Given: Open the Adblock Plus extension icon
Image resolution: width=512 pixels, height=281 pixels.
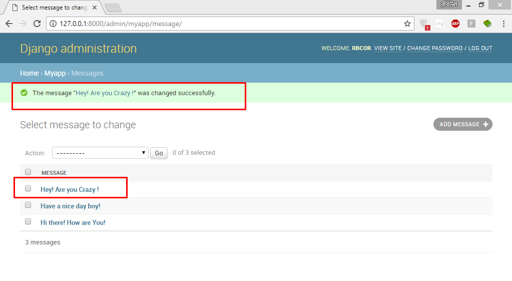Looking at the screenshot, I should [x=455, y=24].
